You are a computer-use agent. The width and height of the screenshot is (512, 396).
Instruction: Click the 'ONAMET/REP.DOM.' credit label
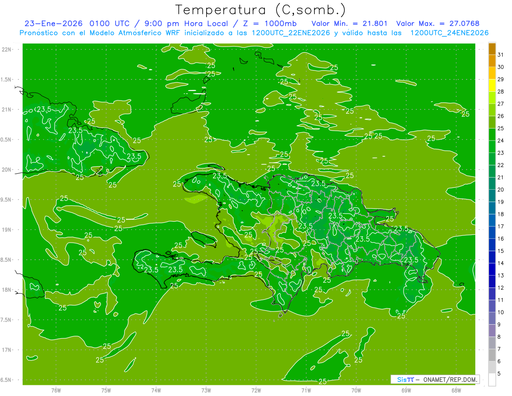pyautogui.click(x=450, y=379)
